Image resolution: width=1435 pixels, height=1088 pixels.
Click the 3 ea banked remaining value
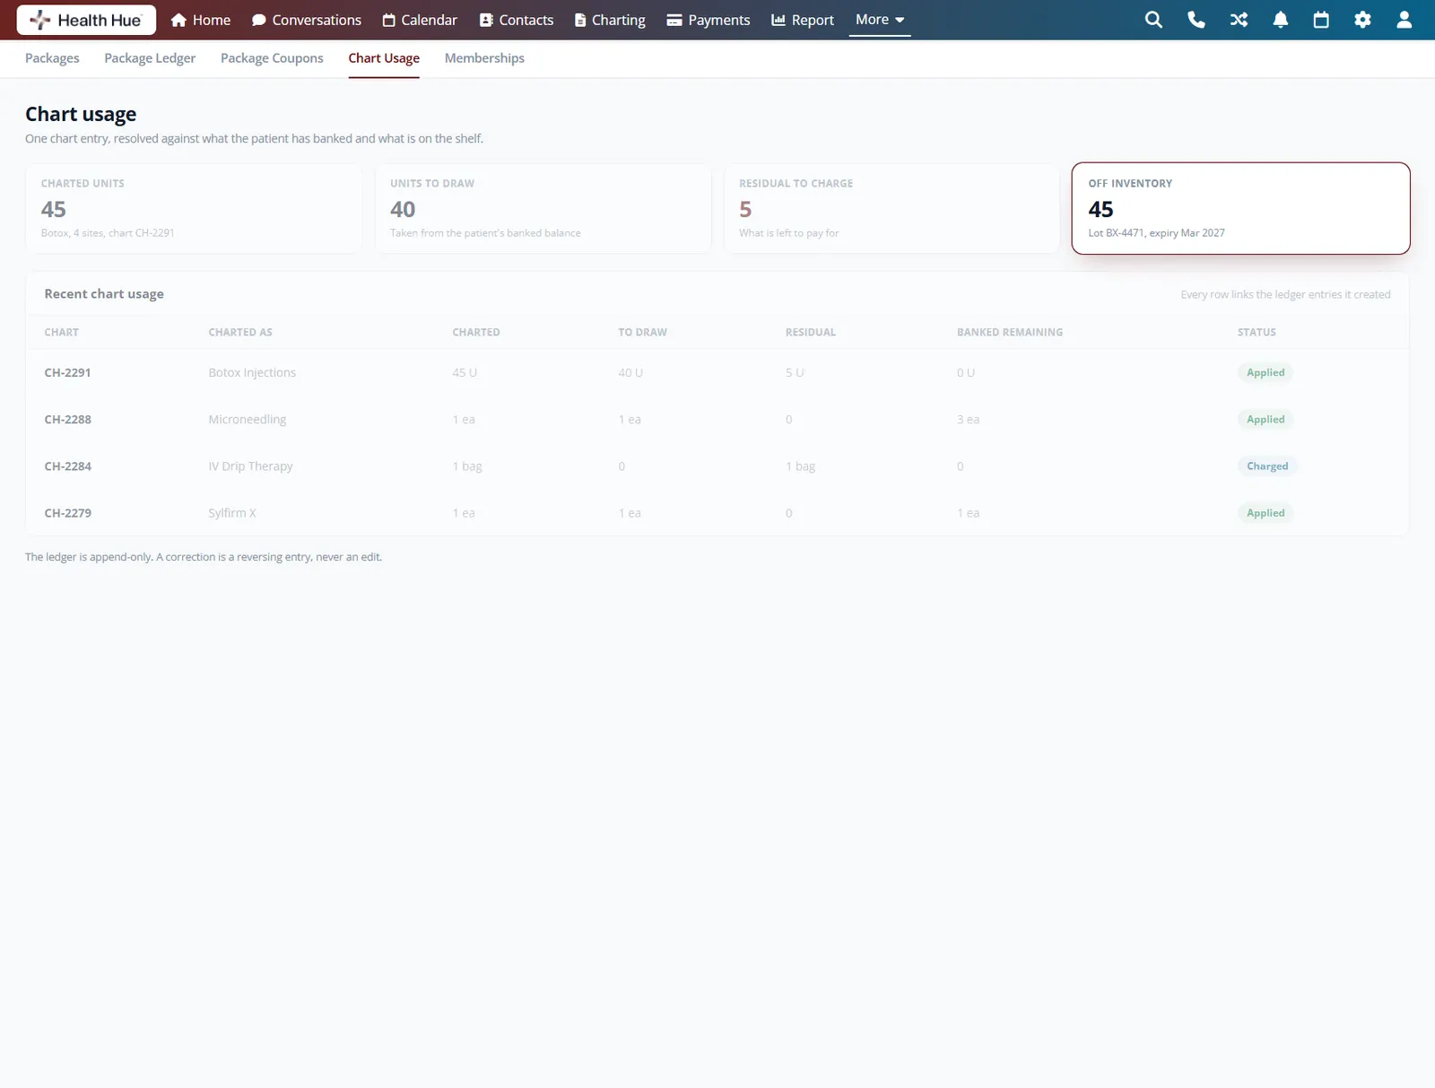coord(968,419)
